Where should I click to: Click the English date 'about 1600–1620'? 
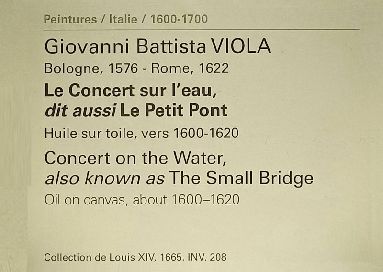186,200
